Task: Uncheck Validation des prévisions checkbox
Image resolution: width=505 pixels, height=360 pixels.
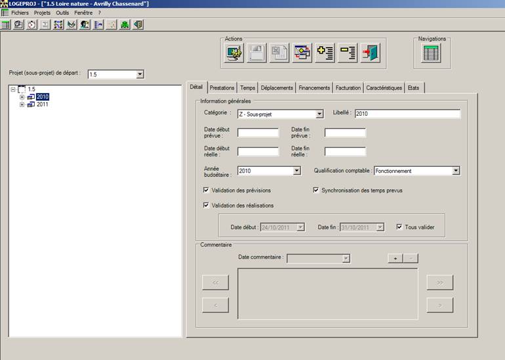Action: [x=207, y=190]
